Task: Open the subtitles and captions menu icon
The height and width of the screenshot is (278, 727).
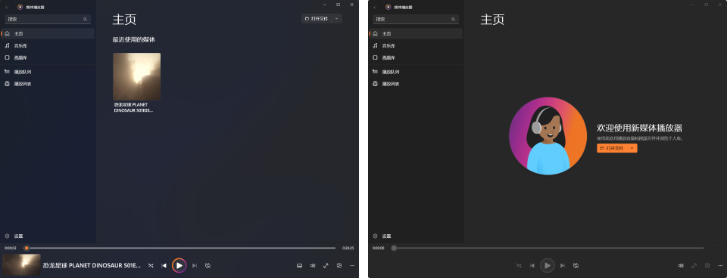Action: pos(300,265)
